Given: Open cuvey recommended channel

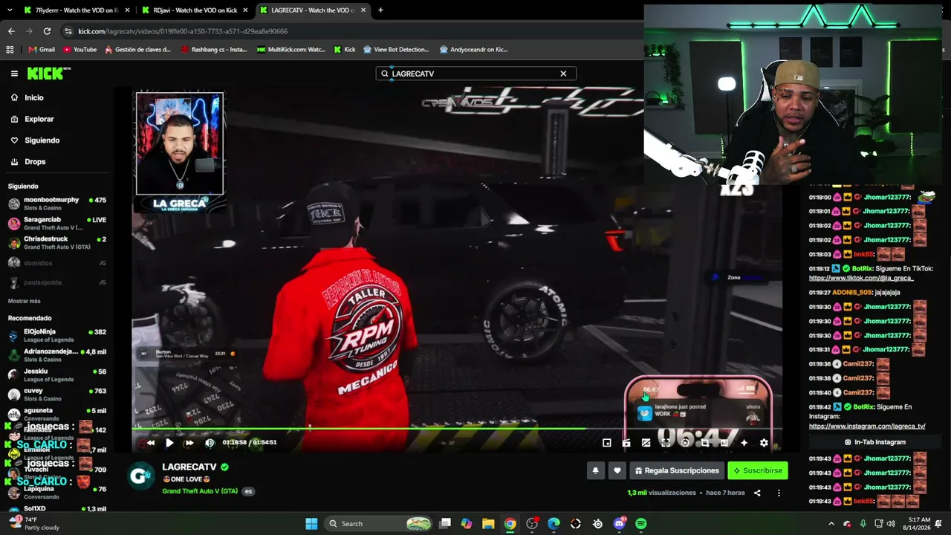Looking at the screenshot, I should 57,395.
